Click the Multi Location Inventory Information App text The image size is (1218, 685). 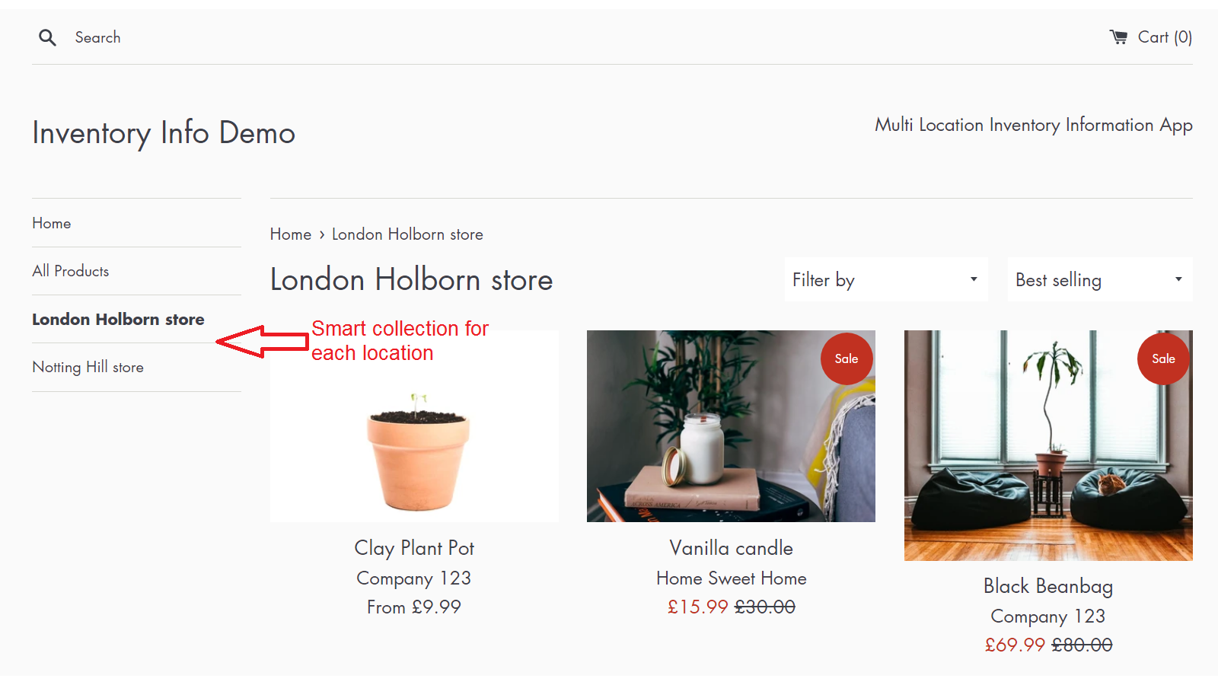pos(1033,125)
